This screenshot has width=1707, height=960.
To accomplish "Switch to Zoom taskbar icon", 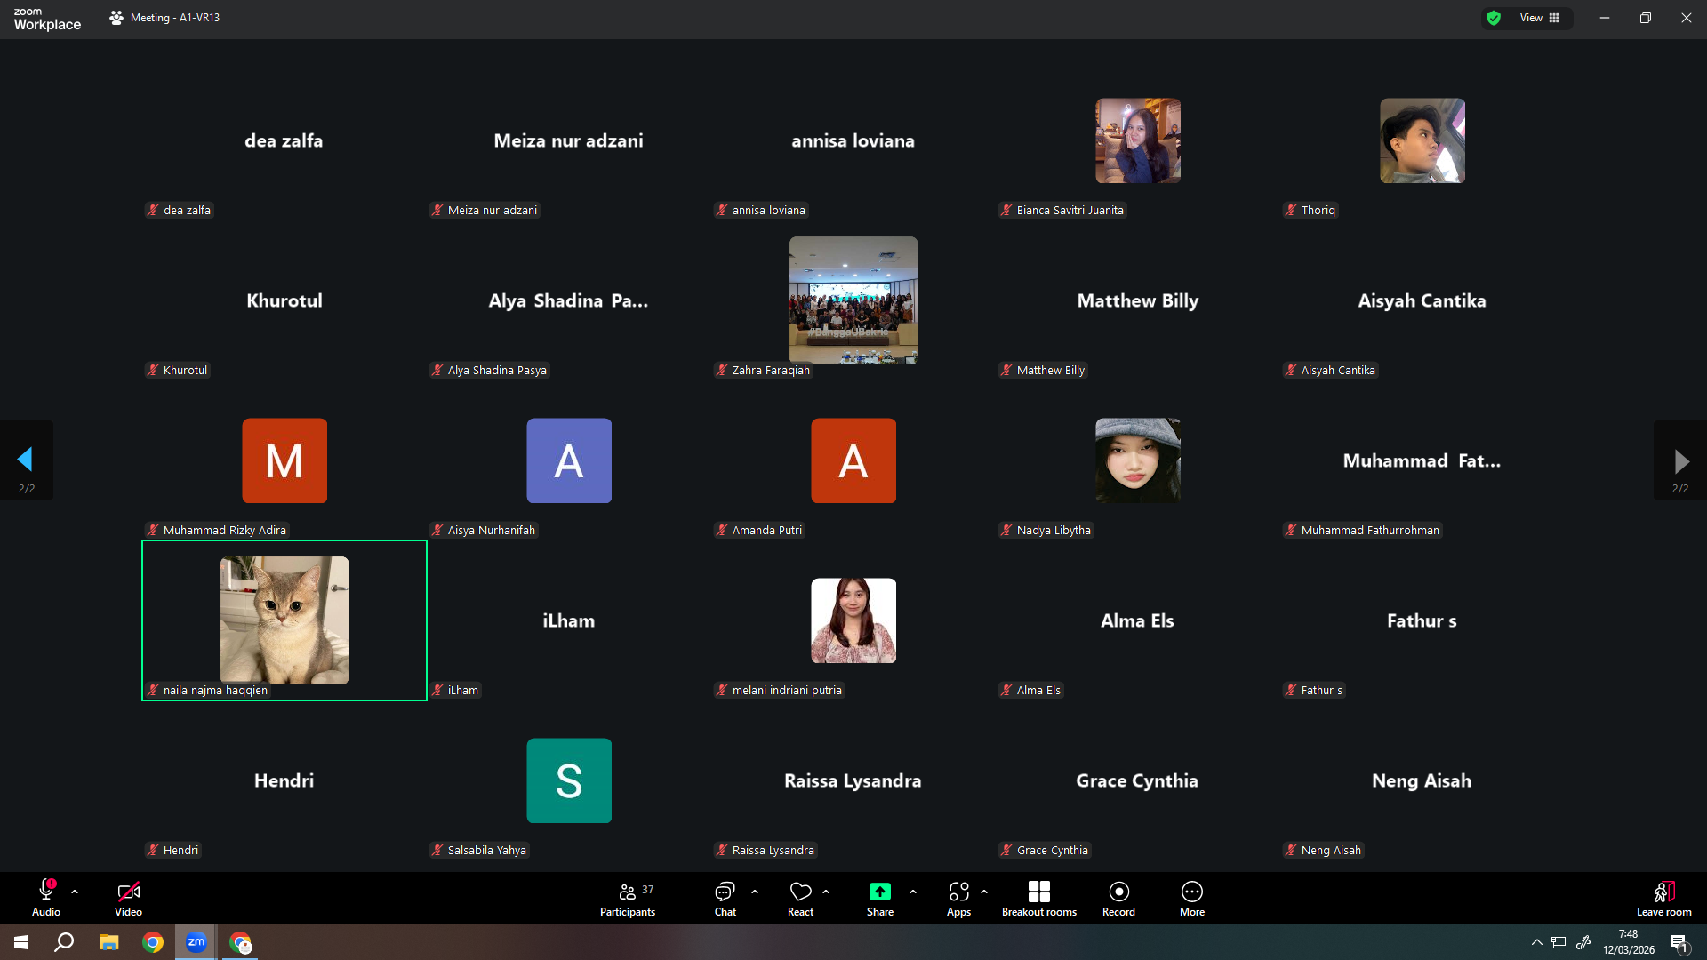I will click(x=196, y=942).
